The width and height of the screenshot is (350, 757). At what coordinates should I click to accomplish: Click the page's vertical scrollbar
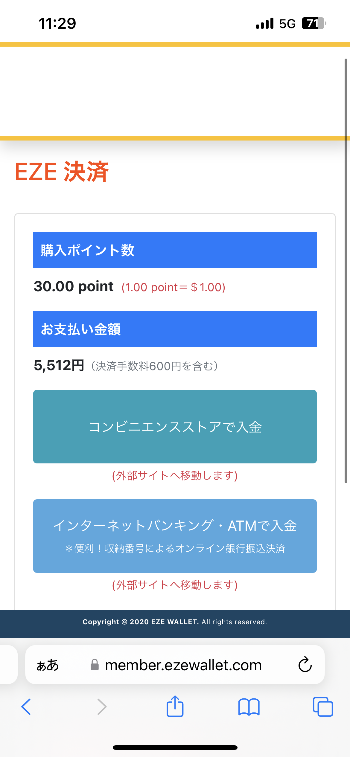click(346, 269)
